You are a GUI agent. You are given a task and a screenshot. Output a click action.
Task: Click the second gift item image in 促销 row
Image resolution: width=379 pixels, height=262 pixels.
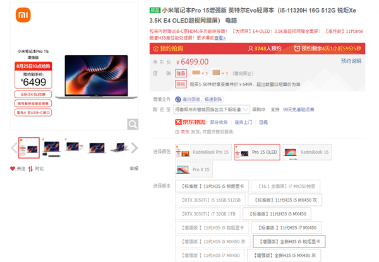216,72
